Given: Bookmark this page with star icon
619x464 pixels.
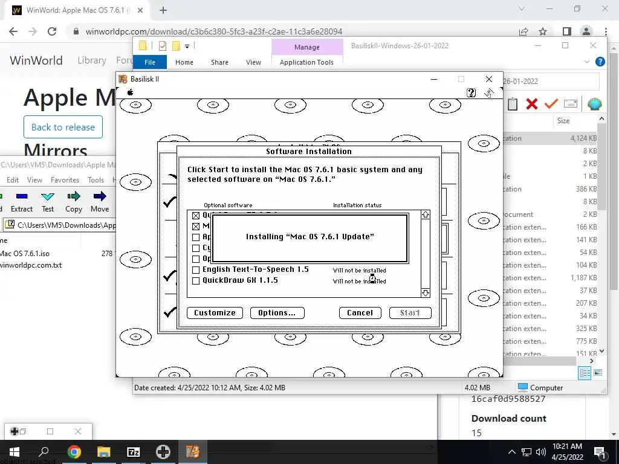Looking at the screenshot, I should click(x=543, y=31).
